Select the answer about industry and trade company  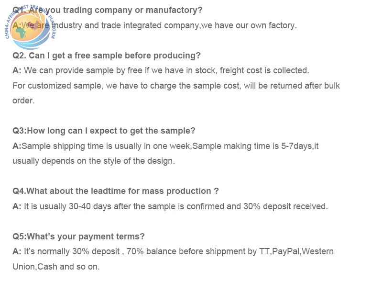coord(155,25)
